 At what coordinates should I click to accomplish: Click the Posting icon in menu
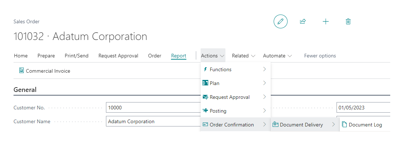point(205,110)
